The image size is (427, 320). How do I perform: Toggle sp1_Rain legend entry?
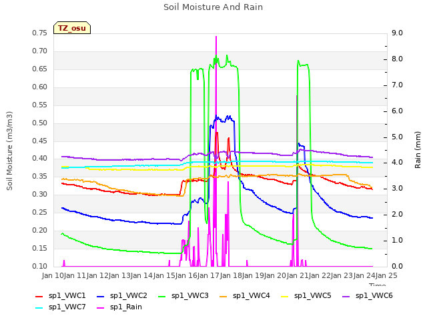click(x=119, y=307)
